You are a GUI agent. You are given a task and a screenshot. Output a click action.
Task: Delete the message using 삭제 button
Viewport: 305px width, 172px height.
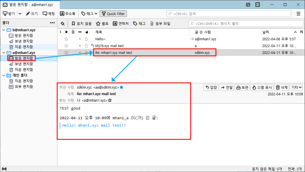tap(281, 87)
